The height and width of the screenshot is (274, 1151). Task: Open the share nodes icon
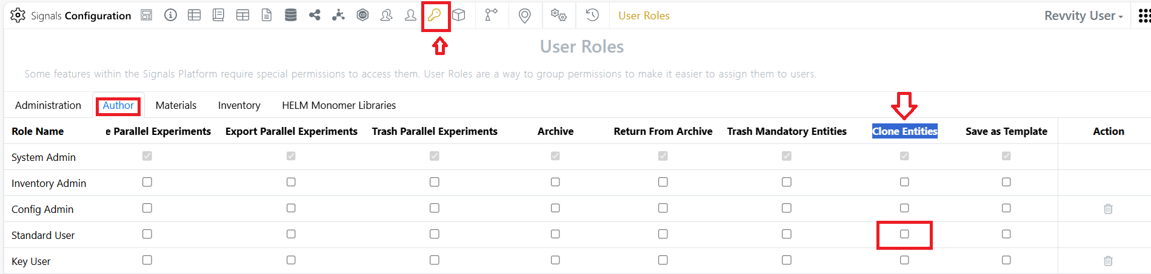(315, 15)
